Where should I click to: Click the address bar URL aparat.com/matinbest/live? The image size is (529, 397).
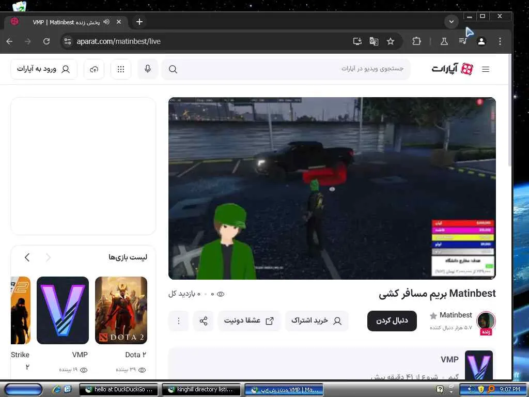118,41
